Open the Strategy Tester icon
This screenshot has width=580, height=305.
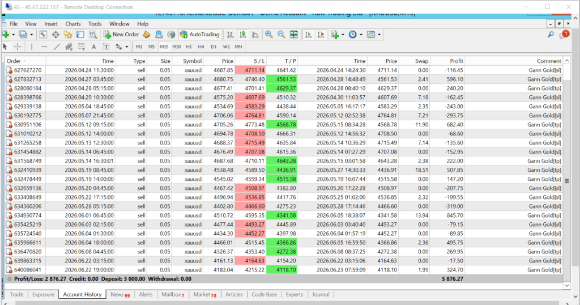pos(93,35)
